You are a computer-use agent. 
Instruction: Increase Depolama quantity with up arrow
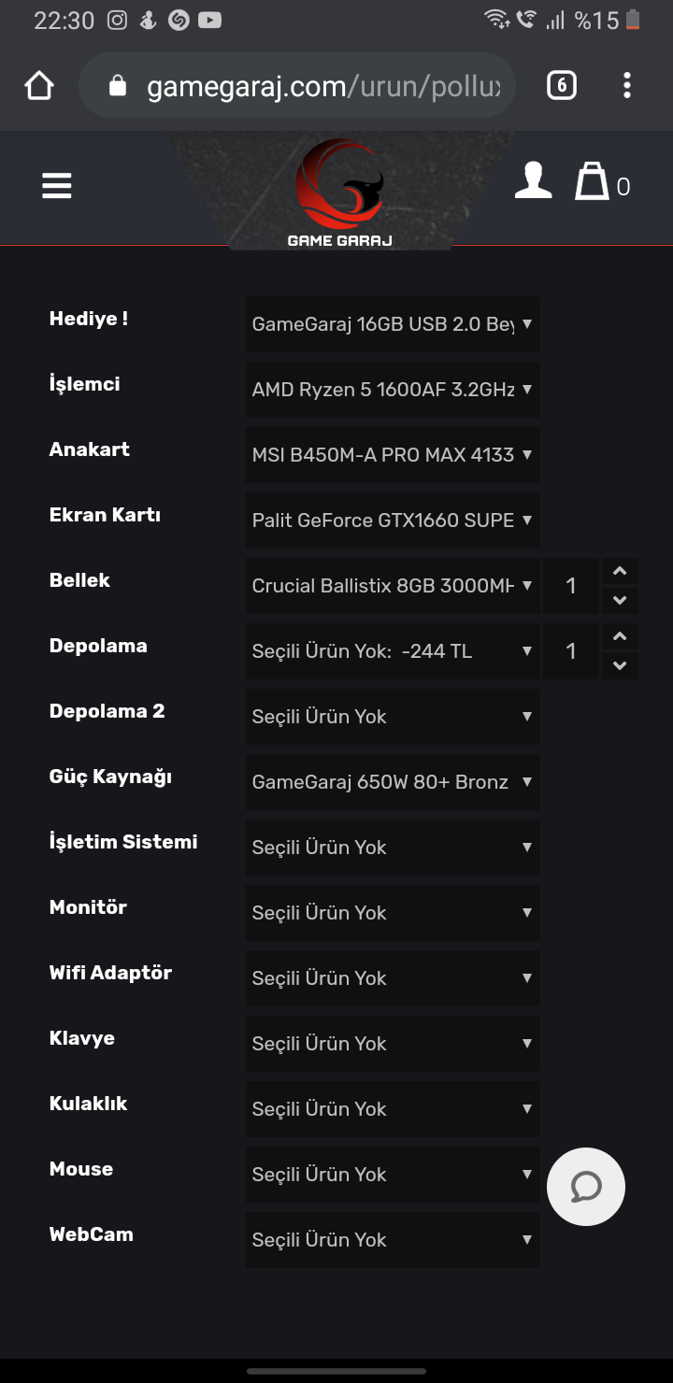pos(620,637)
